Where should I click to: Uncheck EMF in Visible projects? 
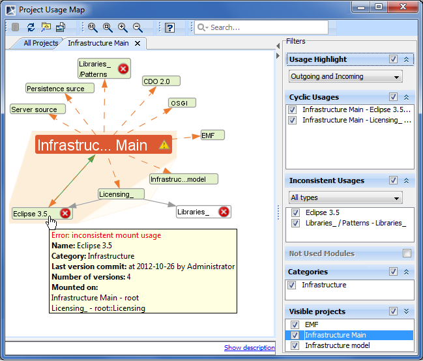(295, 325)
